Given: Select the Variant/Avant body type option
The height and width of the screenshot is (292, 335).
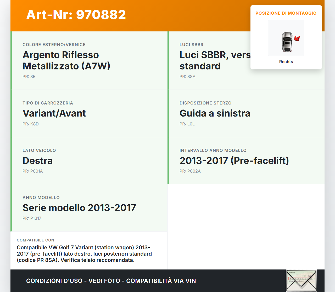Looking at the screenshot, I should 54,113.
